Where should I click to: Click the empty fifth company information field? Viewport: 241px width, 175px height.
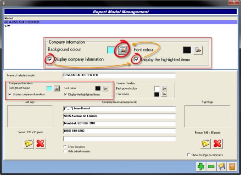(x=119, y=138)
